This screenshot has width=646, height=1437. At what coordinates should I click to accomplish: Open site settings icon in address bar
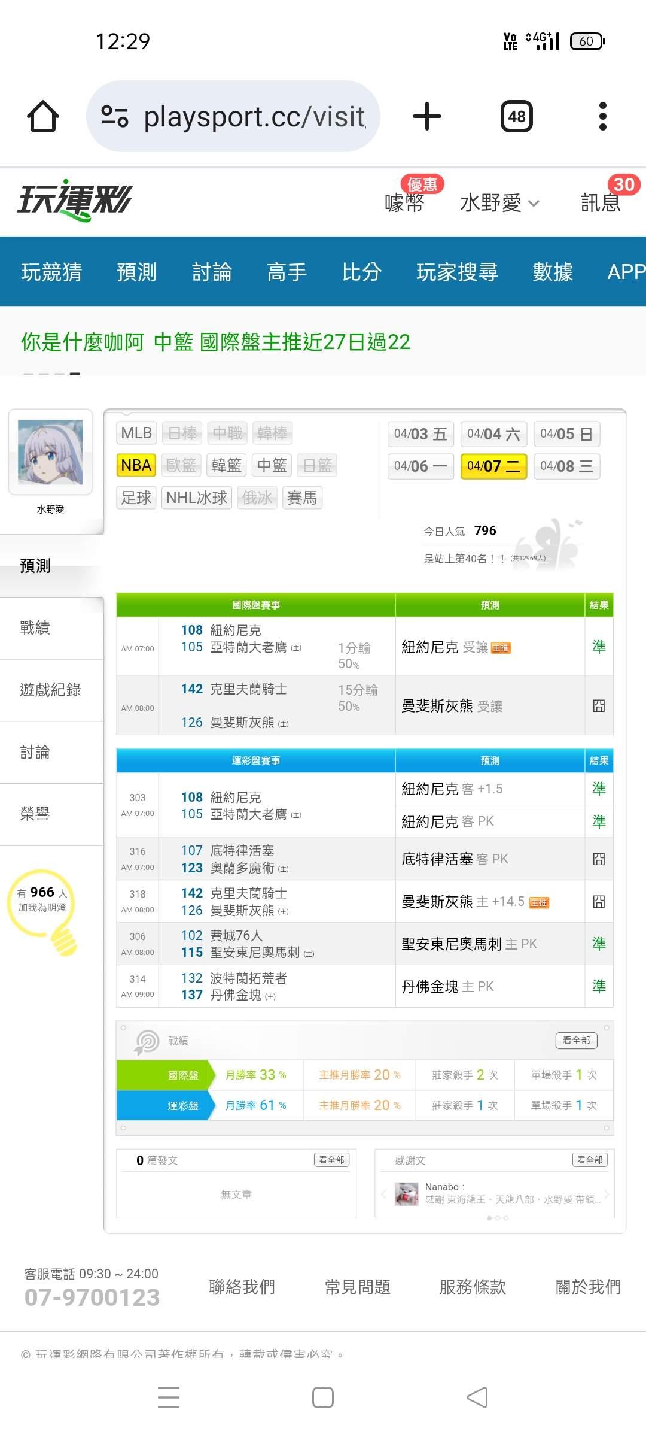(x=115, y=116)
